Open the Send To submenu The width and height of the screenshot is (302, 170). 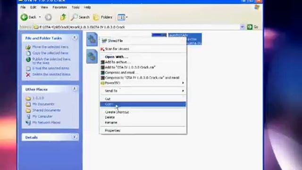pos(143,91)
